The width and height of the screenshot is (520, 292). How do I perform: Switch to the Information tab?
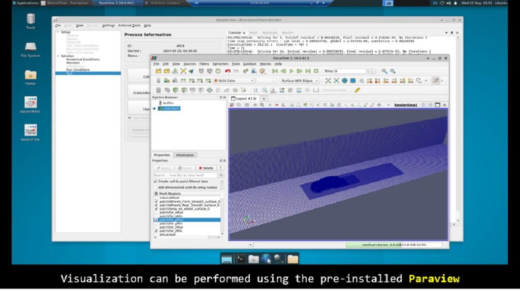pos(185,155)
